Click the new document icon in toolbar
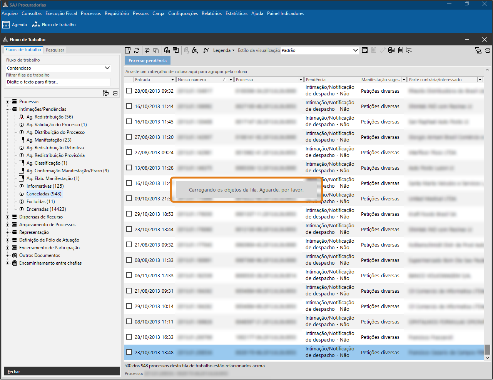Viewport: 493px width, 380px height. click(128, 50)
